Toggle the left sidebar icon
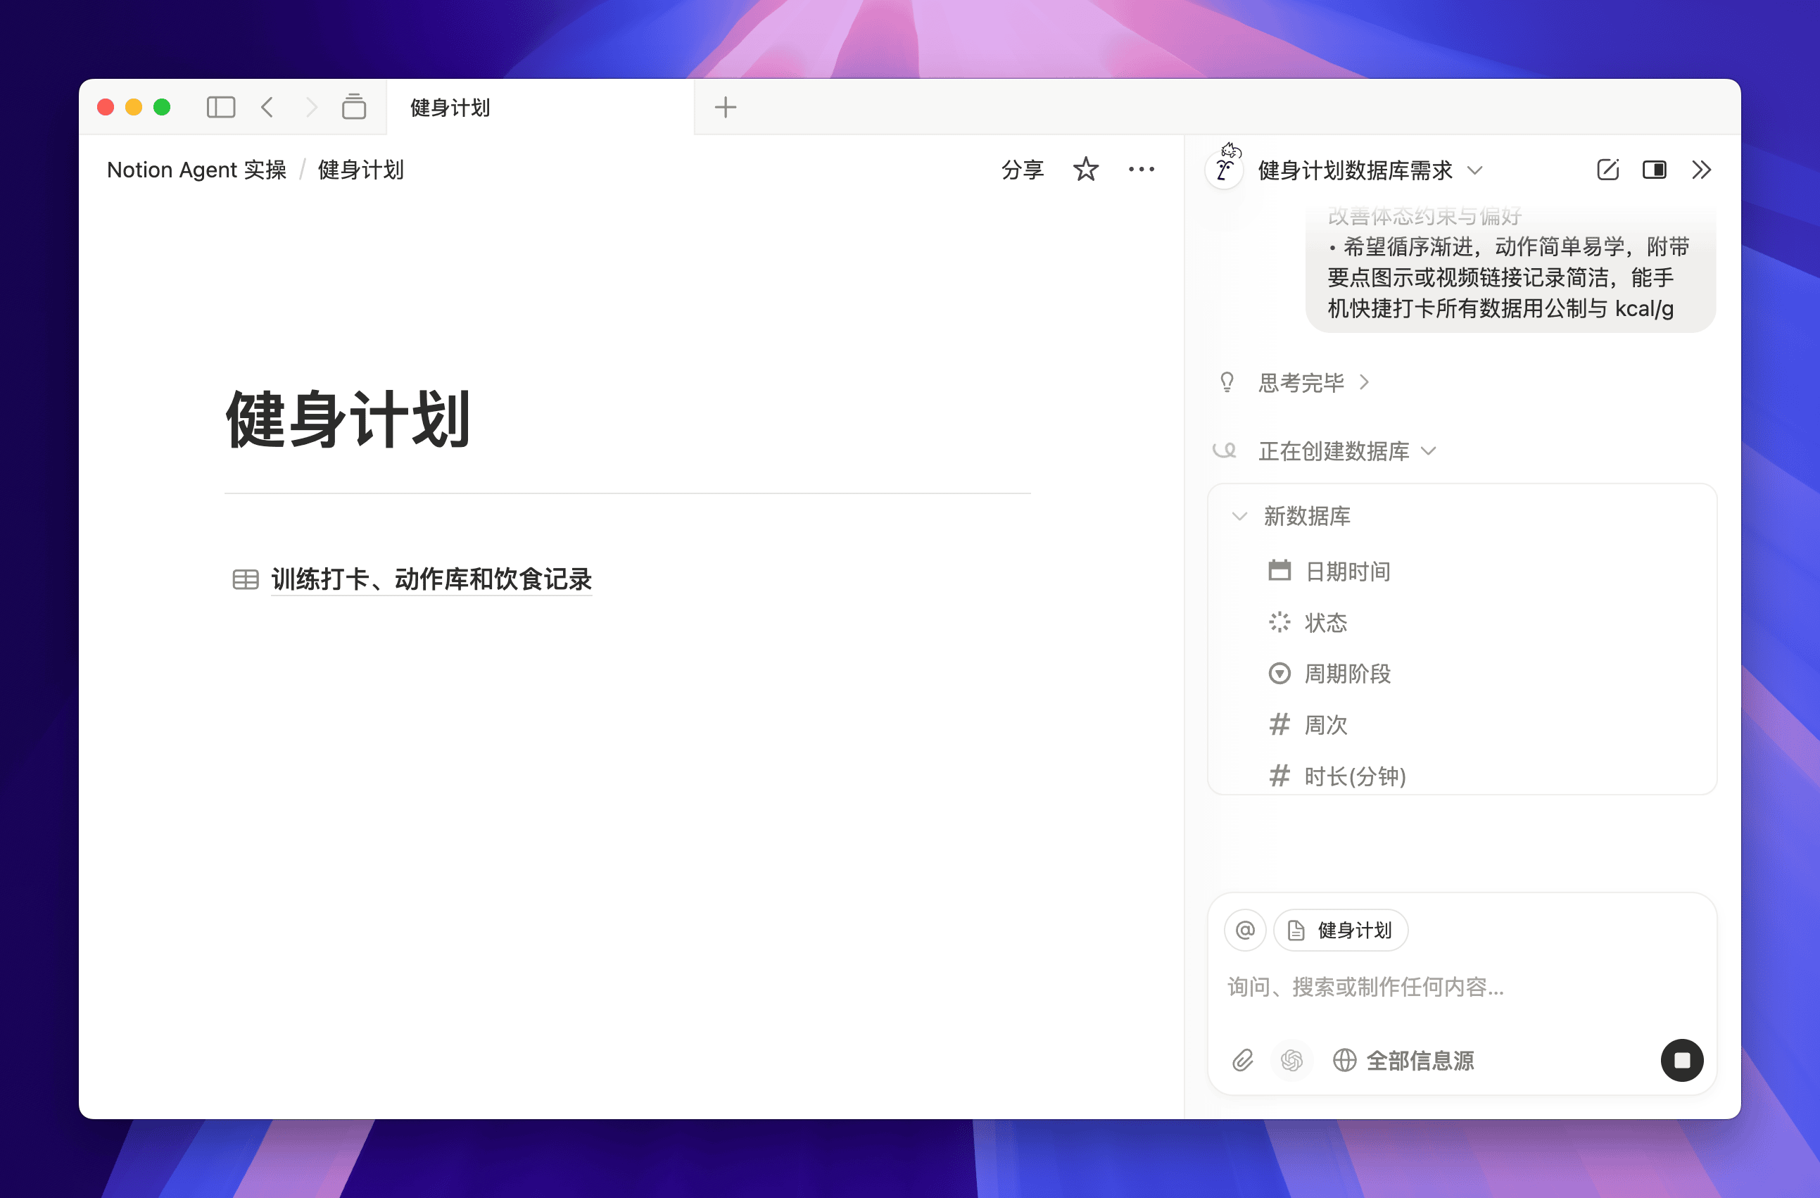This screenshot has width=1820, height=1198. coord(221,107)
